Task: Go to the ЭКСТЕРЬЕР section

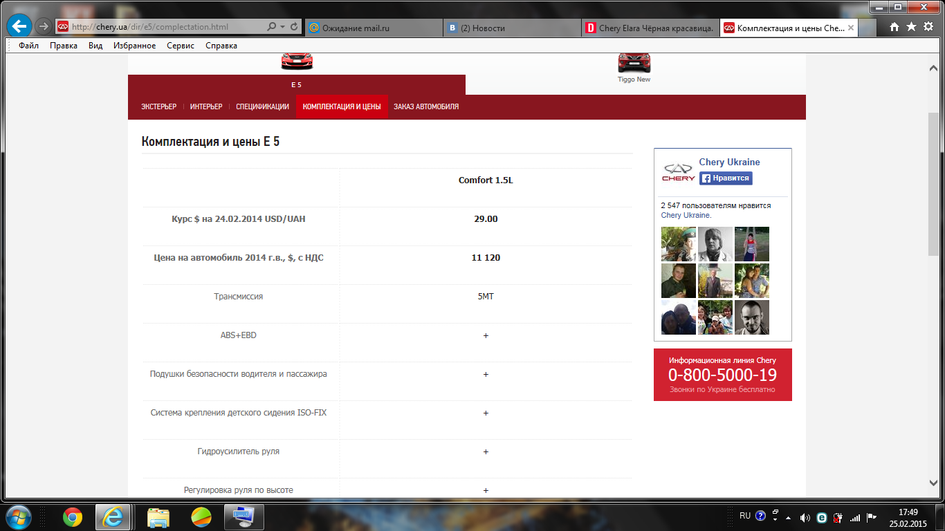Action: pyautogui.click(x=159, y=107)
